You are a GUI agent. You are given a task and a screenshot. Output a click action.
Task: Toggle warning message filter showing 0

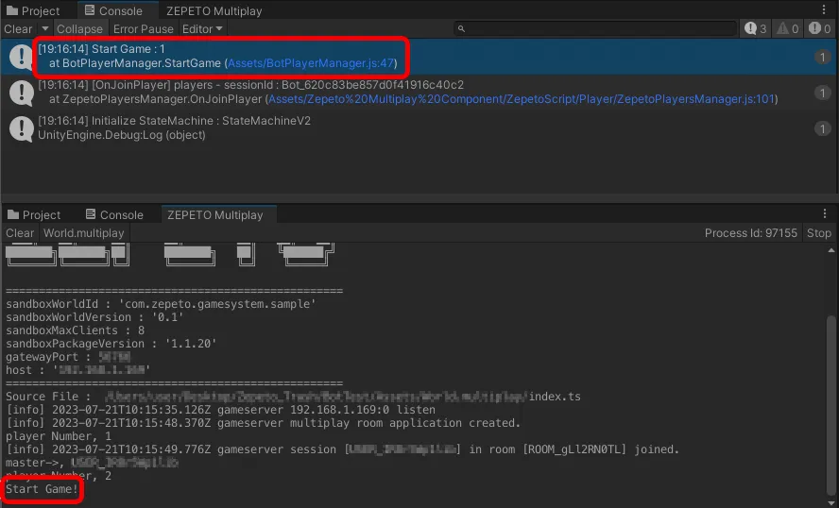click(788, 29)
